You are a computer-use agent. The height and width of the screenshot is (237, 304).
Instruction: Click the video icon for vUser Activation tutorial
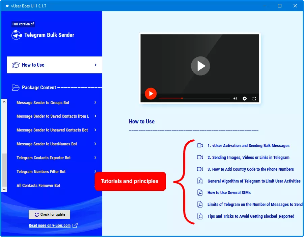[x=200, y=145]
